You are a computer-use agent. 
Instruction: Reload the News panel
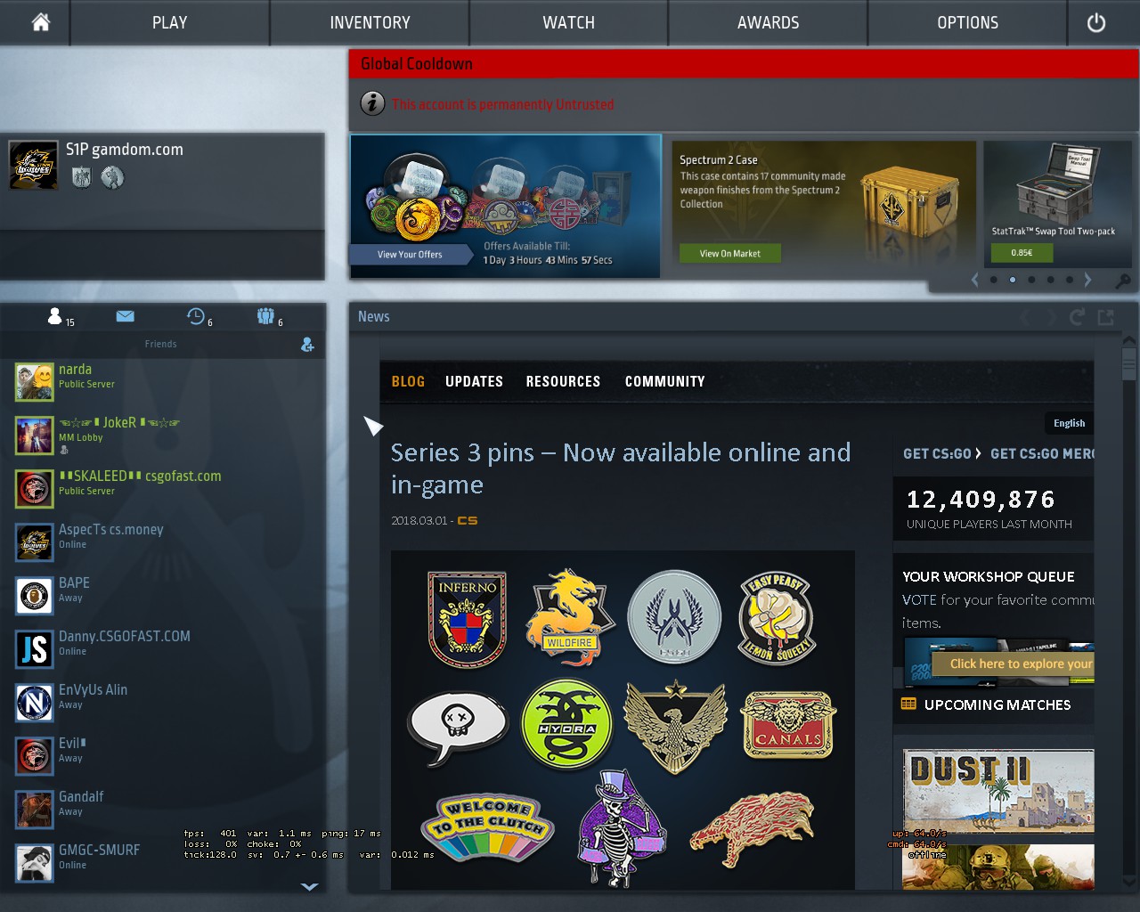[x=1078, y=317]
